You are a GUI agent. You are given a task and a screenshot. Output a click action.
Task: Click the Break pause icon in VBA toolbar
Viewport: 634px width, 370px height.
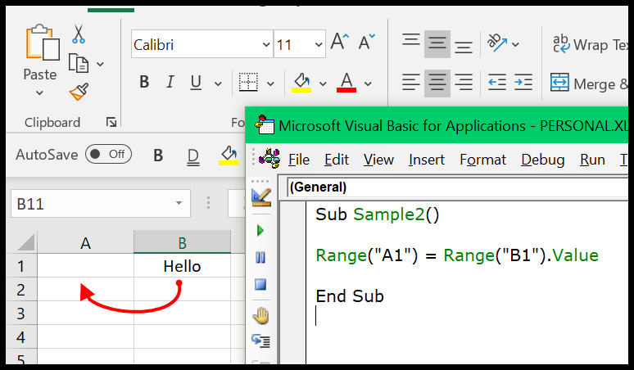(260, 257)
